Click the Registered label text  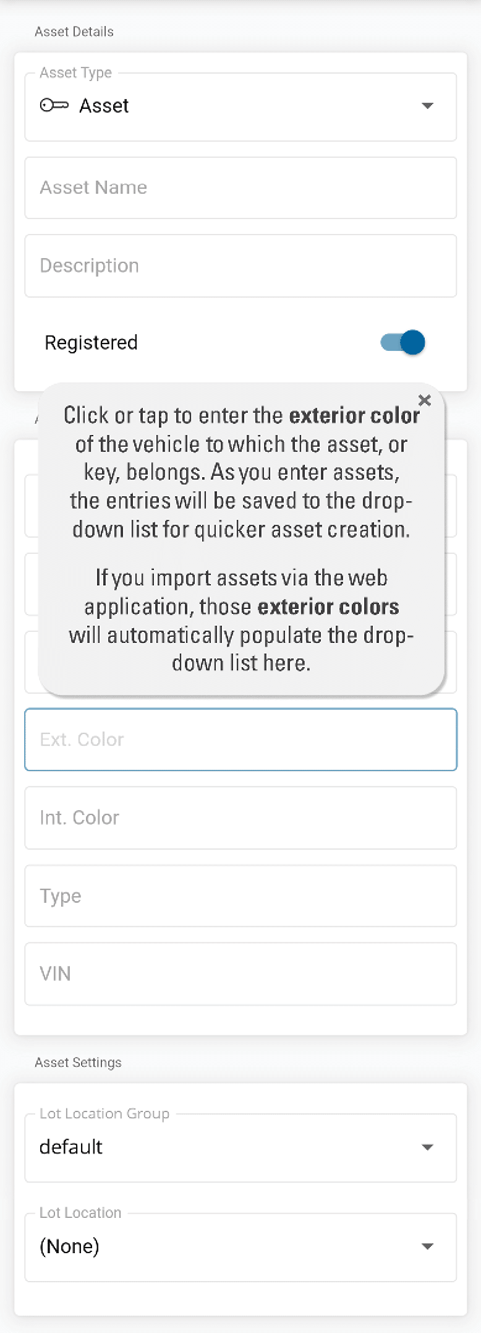[91, 342]
